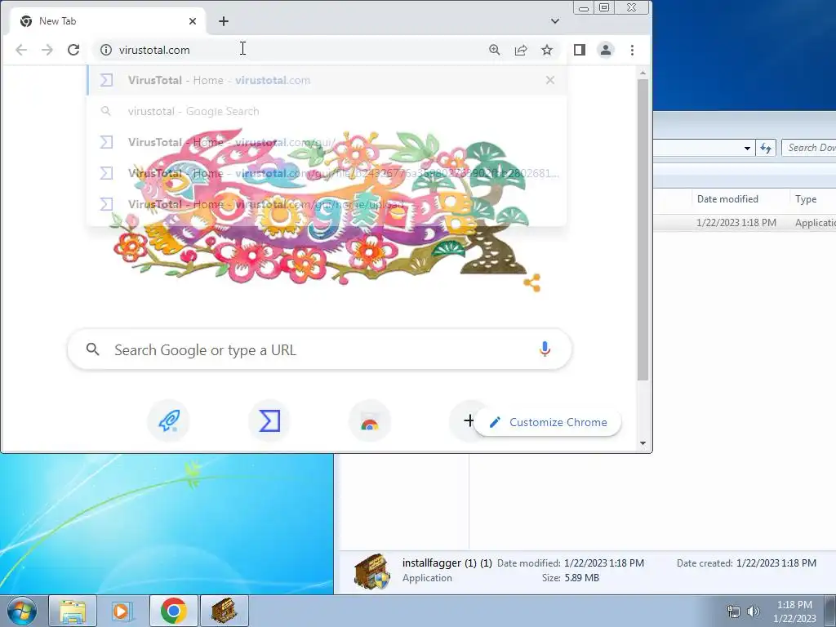Share this page icon
This screenshot has width=836, height=627.
(x=521, y=50)
